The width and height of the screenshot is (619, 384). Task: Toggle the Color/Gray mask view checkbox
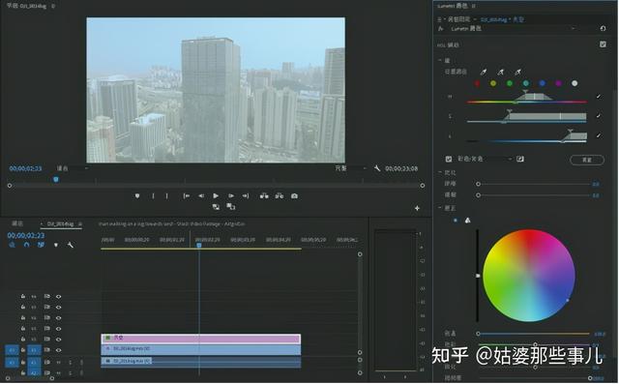(x=449, y=159)
